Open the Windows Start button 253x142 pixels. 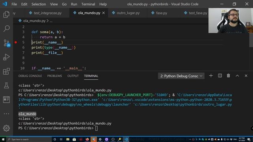(x=3, y=139)
